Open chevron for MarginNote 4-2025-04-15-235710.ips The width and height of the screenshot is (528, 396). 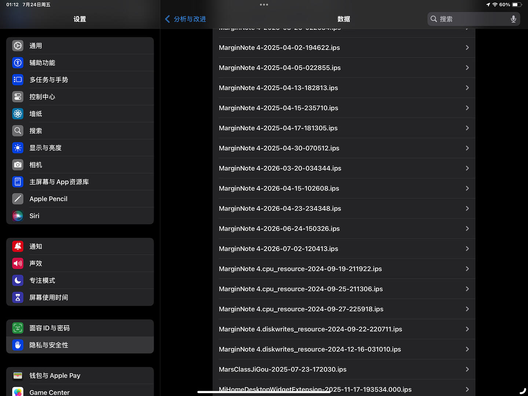pos(467,108)
